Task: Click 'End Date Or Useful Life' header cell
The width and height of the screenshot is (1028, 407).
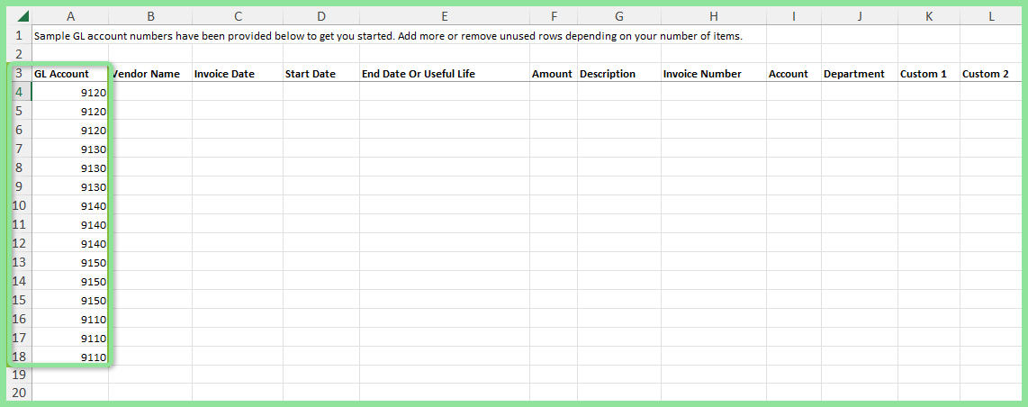Action: point(445,74)
